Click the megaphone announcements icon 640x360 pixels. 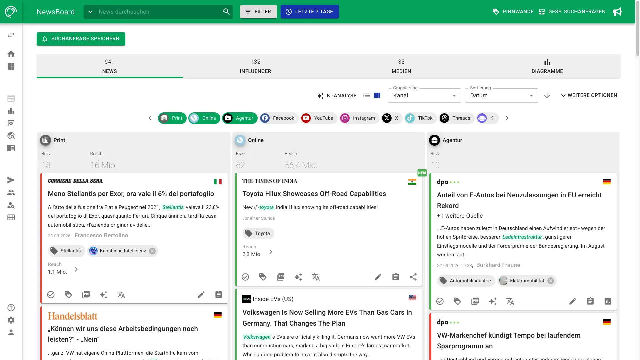click(x=617, y=12)
